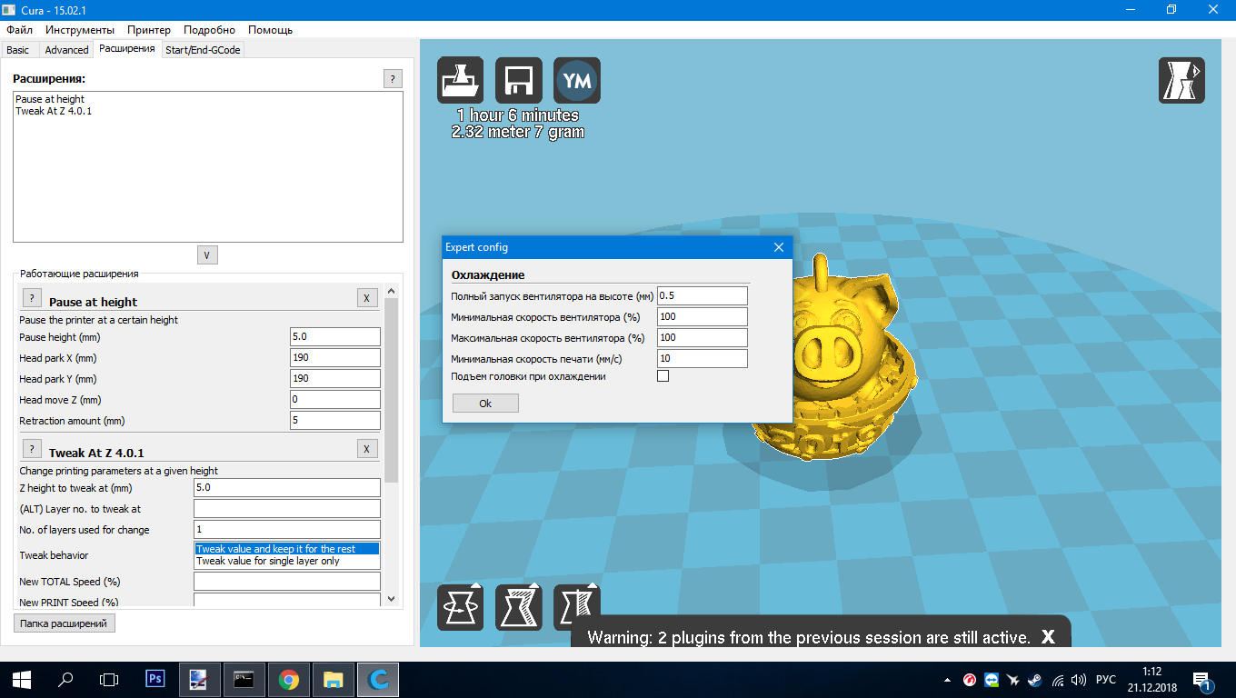Viewport: 1236px width, 698px height.
Task: Open File Explorer from the taskbar
Action: pos(334,679)
